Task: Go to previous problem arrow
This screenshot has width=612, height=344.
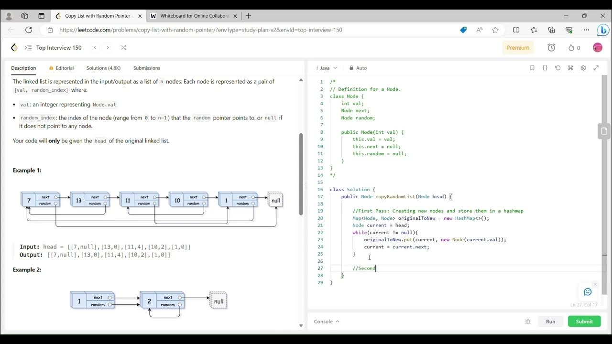Action: tap(95, 47)
